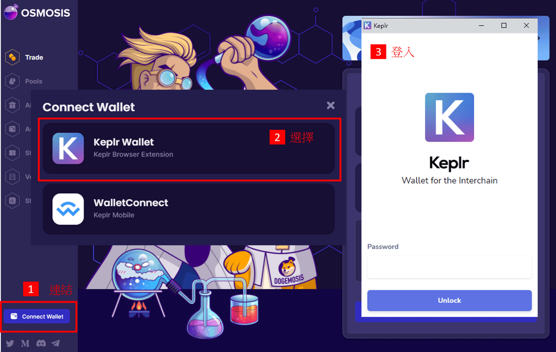Click the Osmosis logo icon

tap(11, 13)
